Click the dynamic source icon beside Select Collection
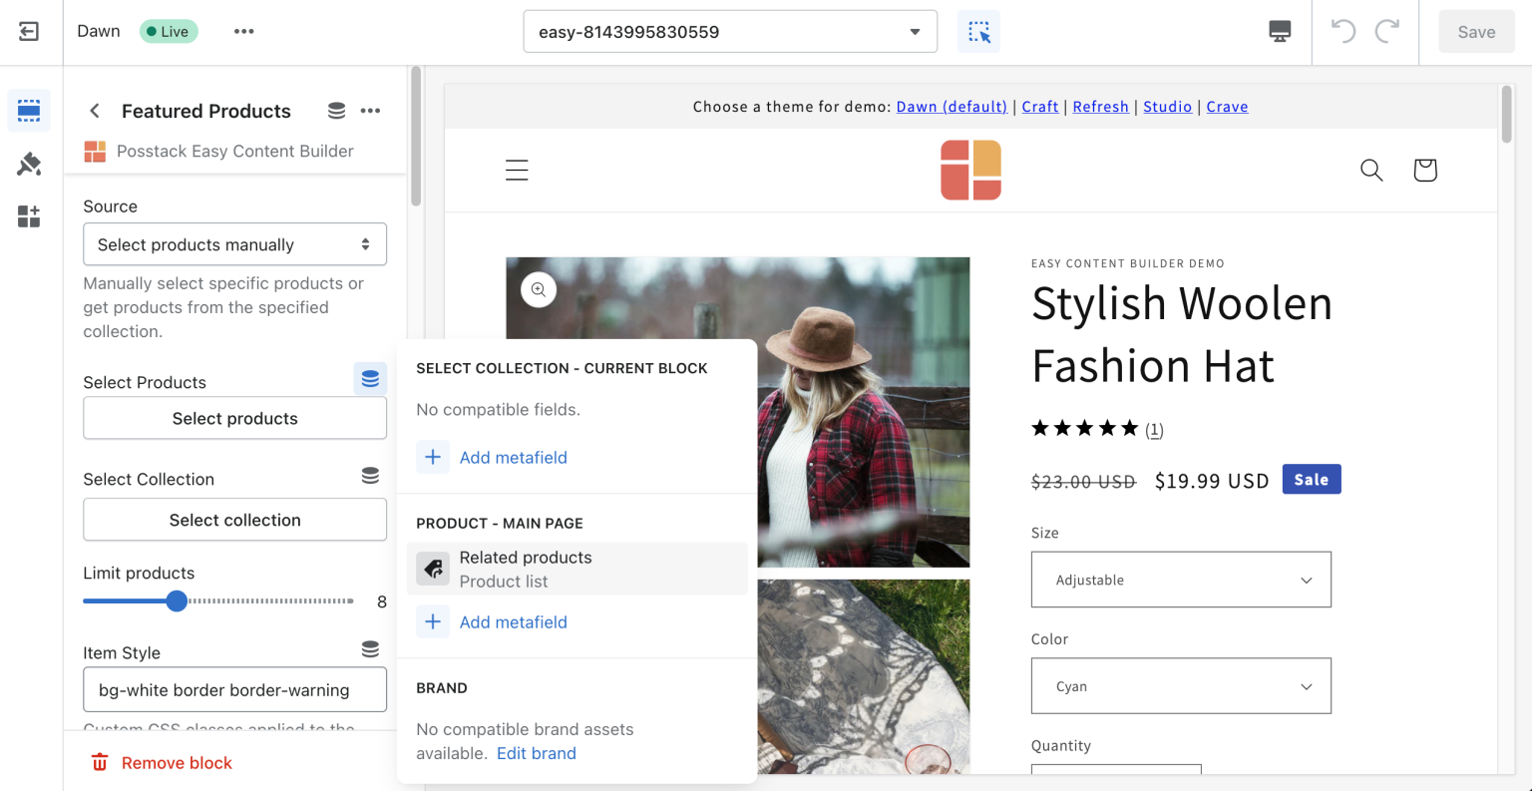The height and width of the screenshot is (791, 1532). 370,476
